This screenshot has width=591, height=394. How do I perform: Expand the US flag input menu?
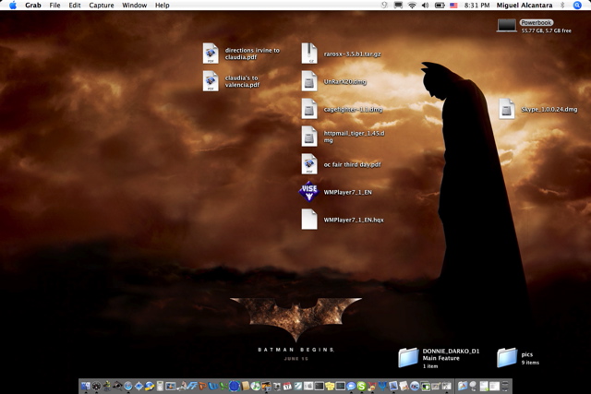453,6
